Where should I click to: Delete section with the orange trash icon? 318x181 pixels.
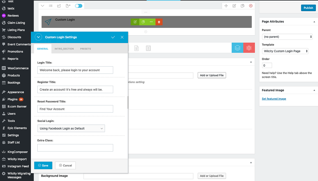coord(159,22)
